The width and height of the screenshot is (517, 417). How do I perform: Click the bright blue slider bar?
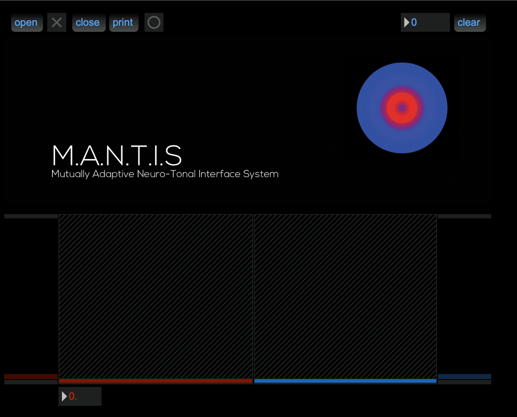[345, 381]
